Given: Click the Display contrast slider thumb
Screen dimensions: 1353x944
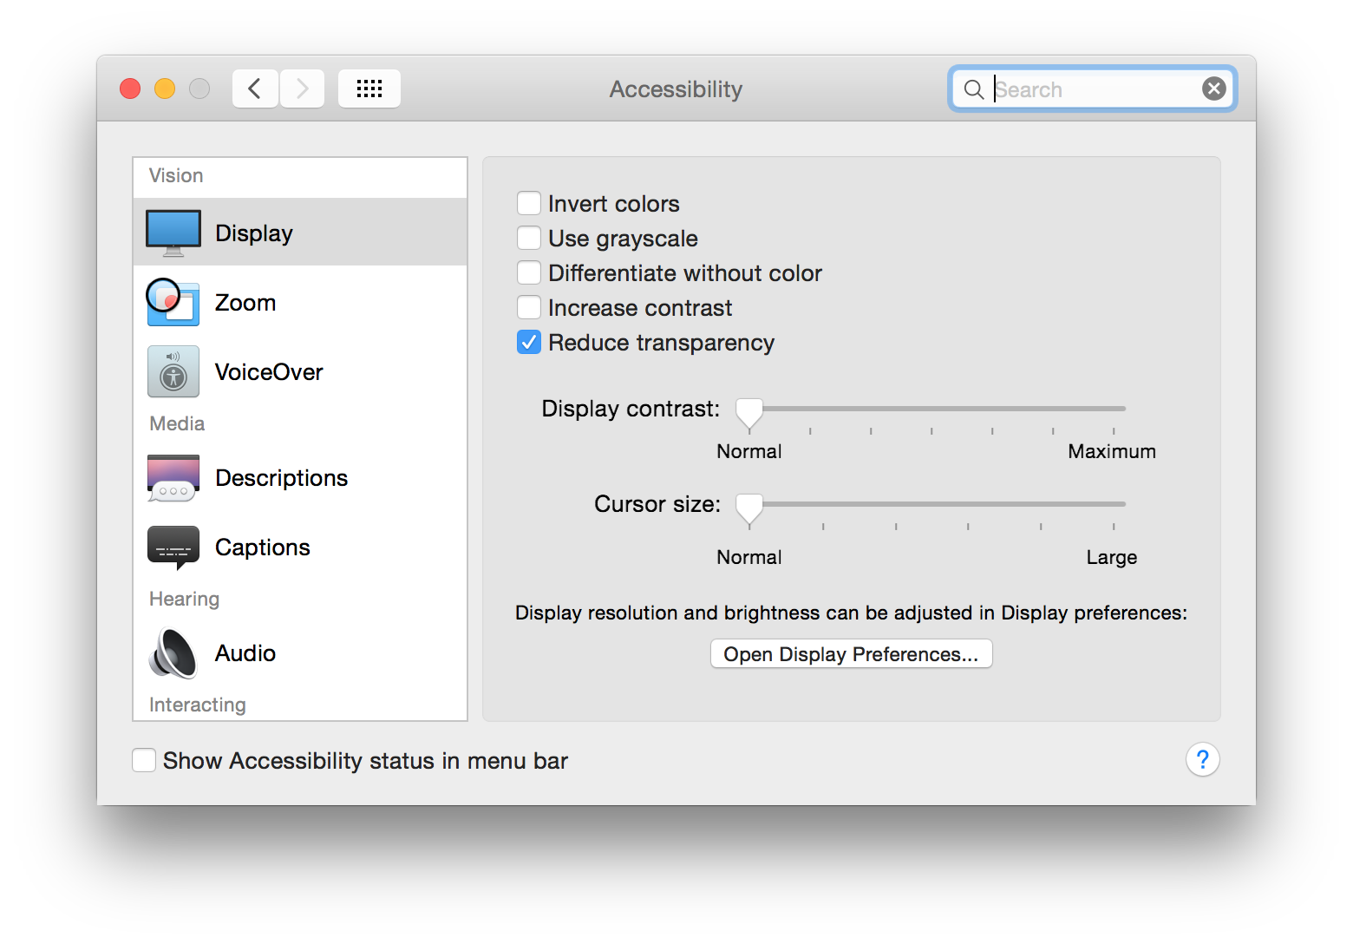Looking at the screenshot, I should tap(749, 413).
